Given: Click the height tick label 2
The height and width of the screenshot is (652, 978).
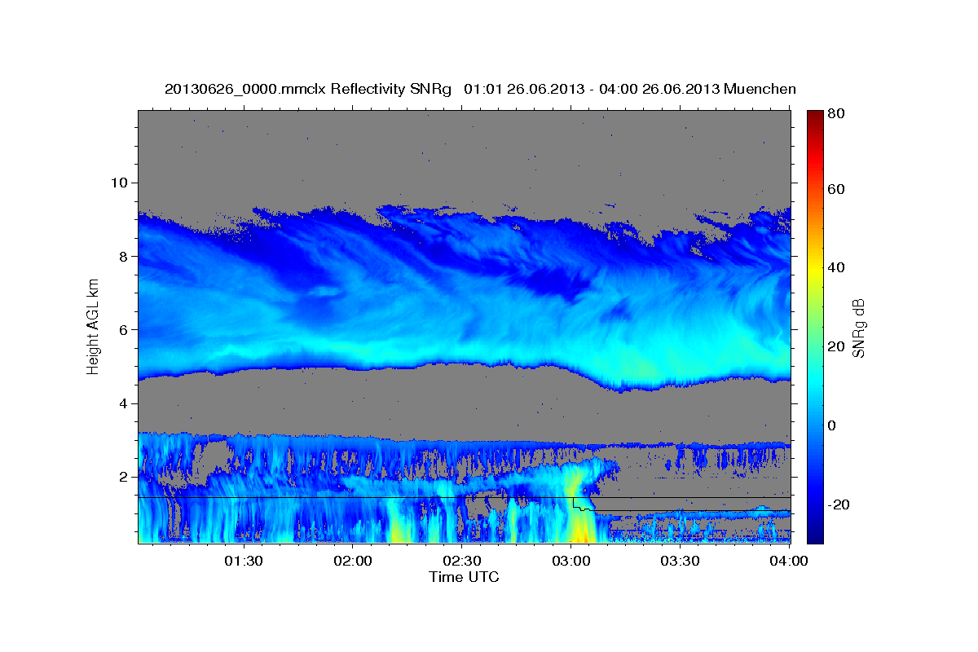Looking at the screenshot, I should 126,477.
